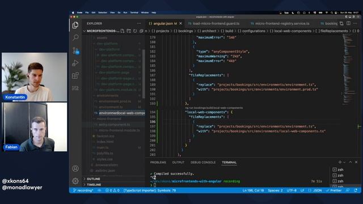This screenshot has width=363, height=204.
Task: Open the Selection menu in menu bar
Action: [x=103, y=12]
